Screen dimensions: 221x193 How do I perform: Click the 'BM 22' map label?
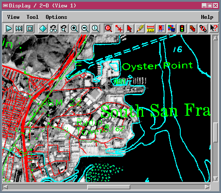point(64,103)
